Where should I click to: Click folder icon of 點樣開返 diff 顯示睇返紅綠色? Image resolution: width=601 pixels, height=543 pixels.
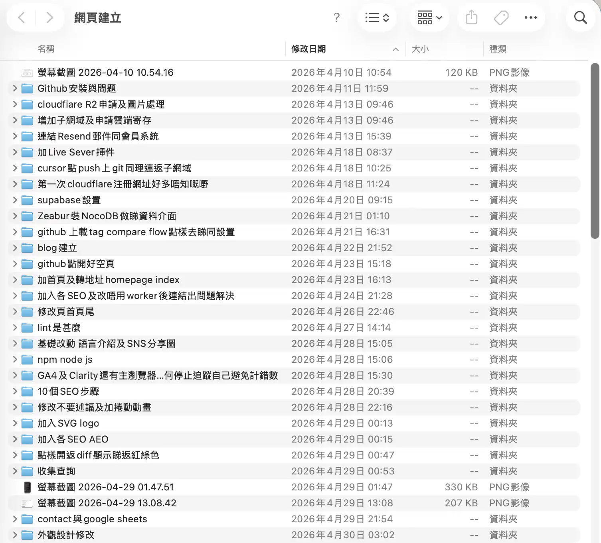[x=27, y=455]
